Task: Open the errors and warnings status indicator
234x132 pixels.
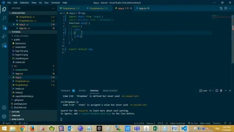Action: point(23,123)
